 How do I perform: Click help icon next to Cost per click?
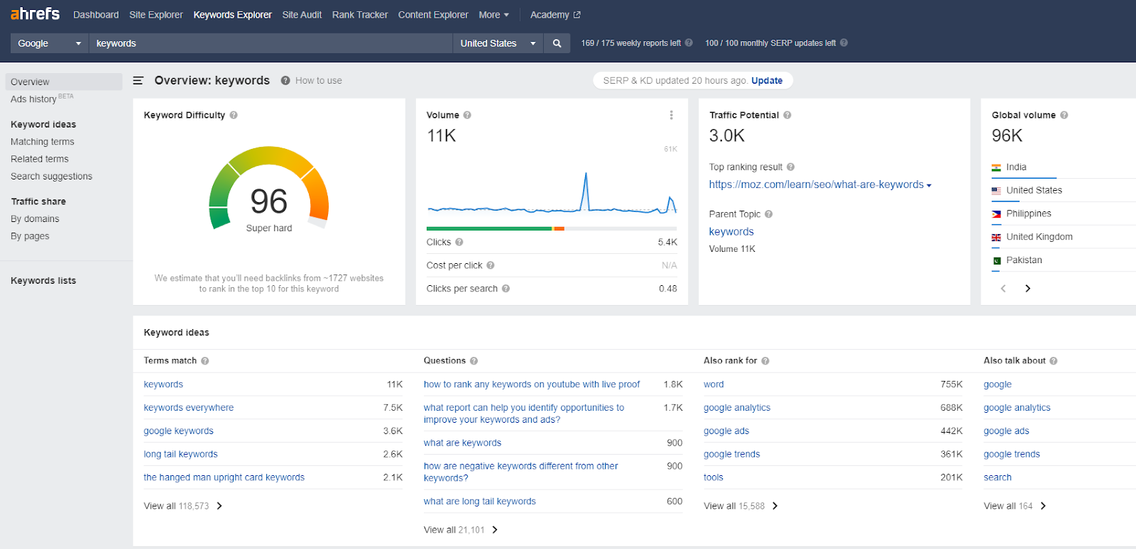point(491,265)
